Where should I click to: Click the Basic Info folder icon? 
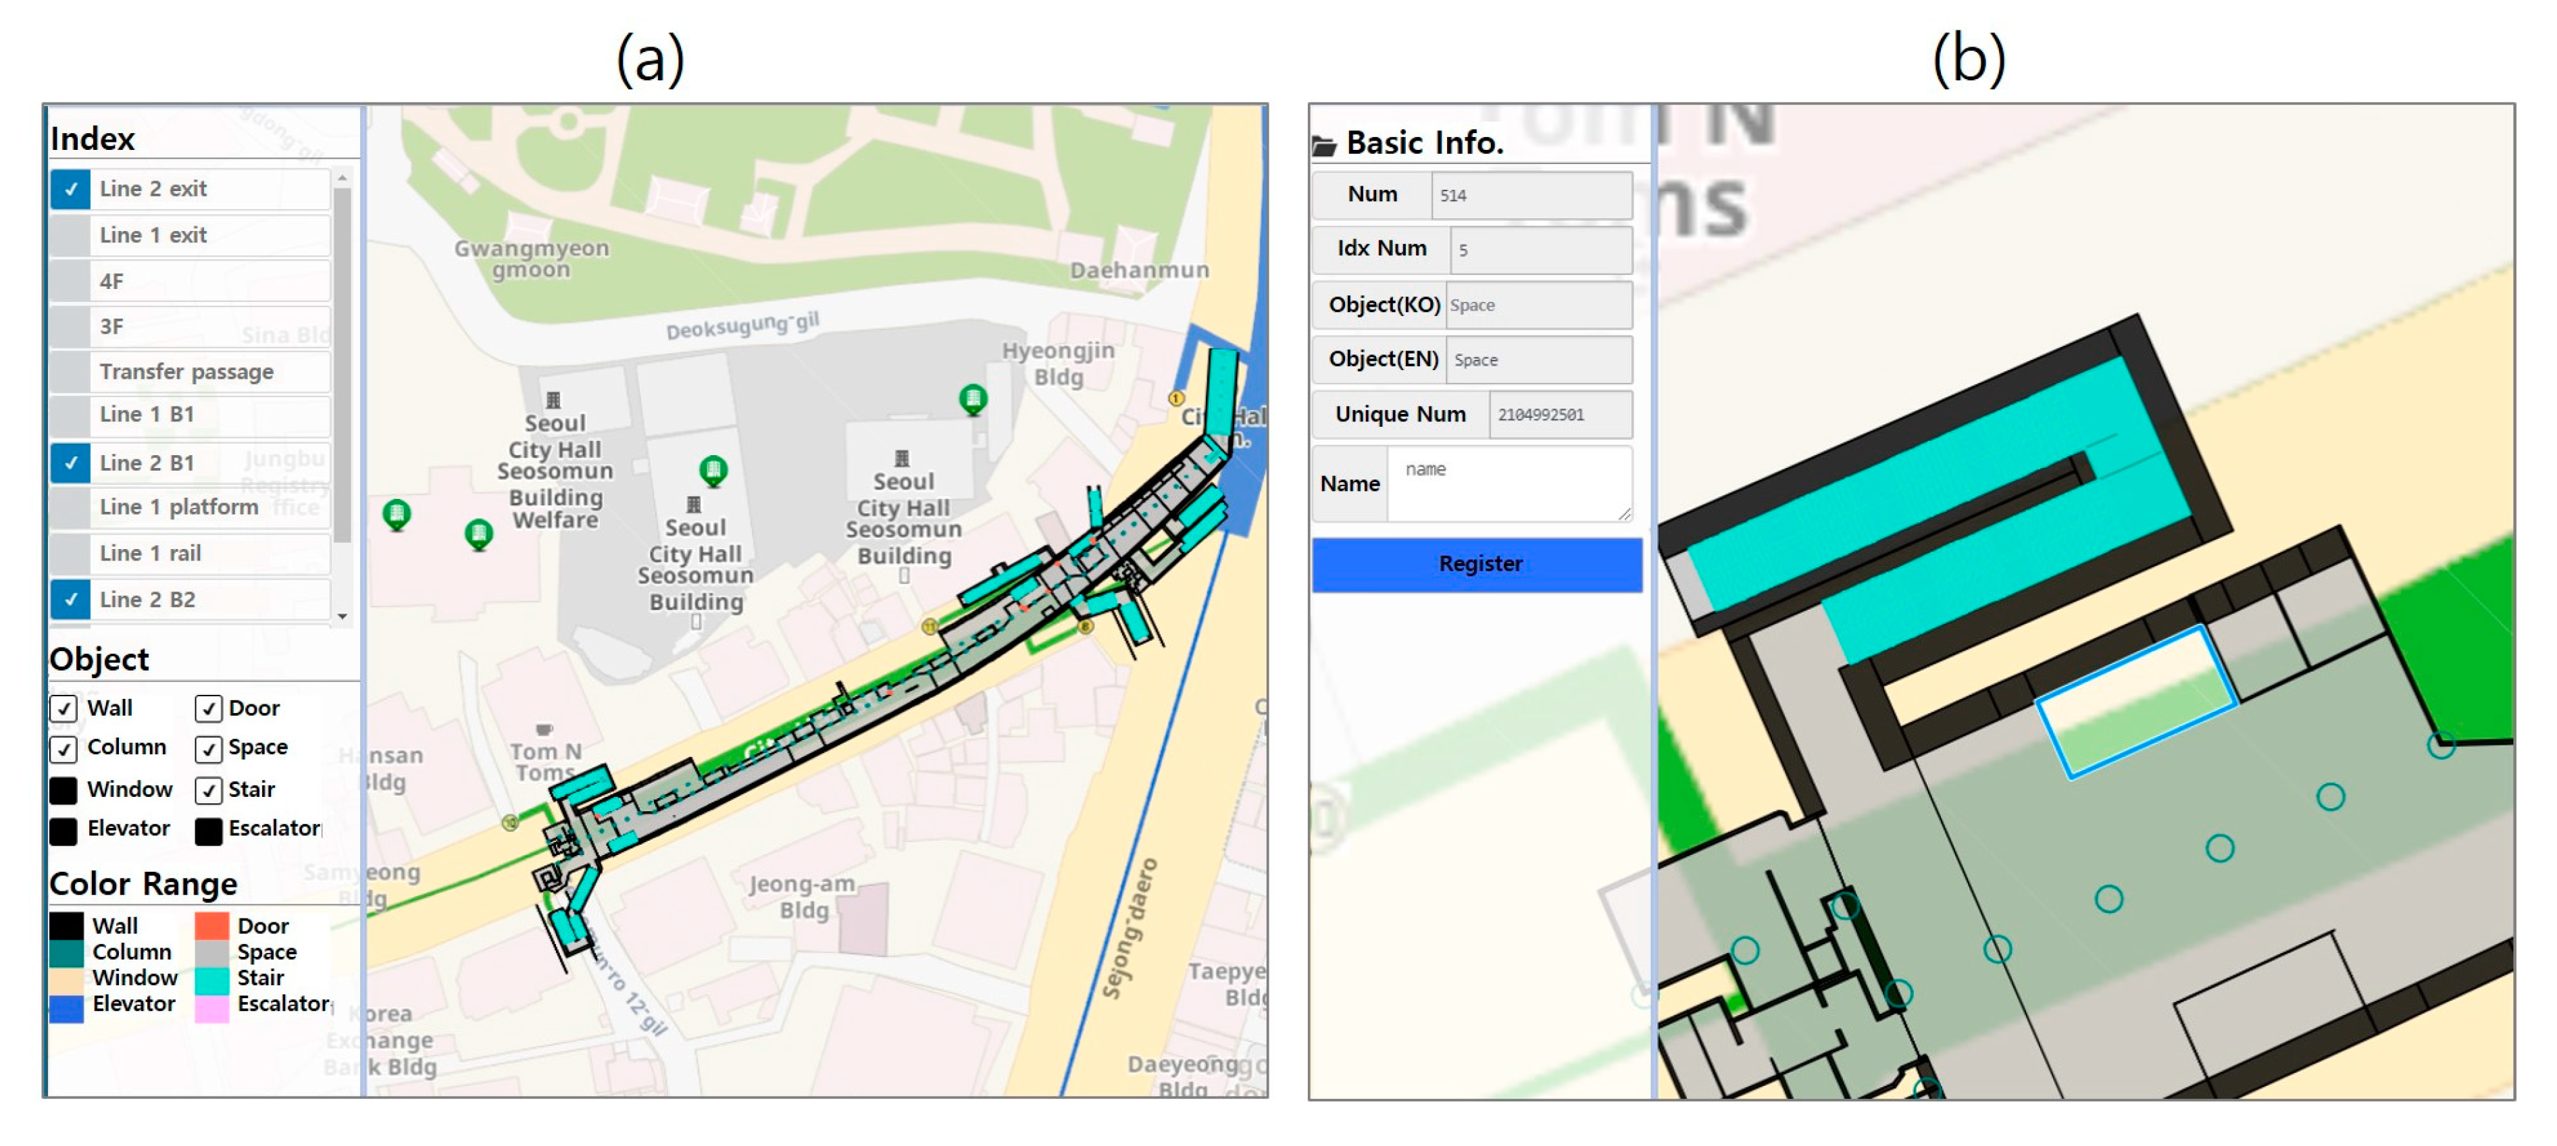pos(1323,146)
